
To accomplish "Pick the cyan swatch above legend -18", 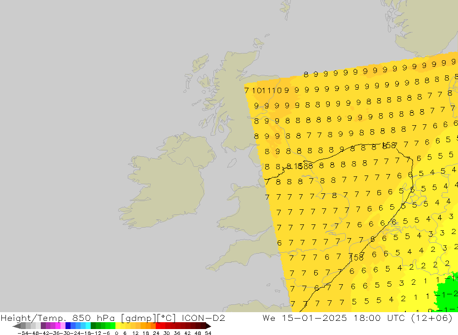I will tap(88, 326).
